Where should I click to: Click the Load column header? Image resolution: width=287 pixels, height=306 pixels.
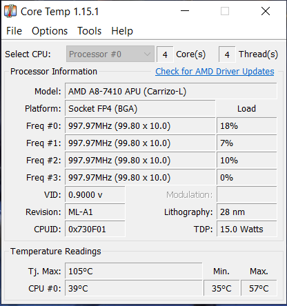(x=246, y=109)
